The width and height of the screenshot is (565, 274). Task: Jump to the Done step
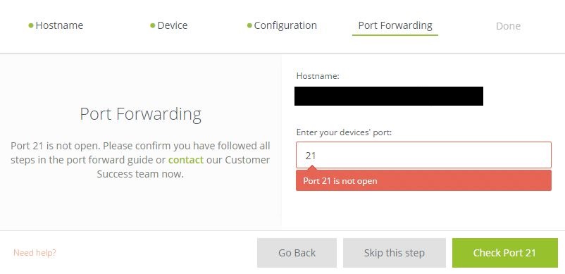point(508,26)
